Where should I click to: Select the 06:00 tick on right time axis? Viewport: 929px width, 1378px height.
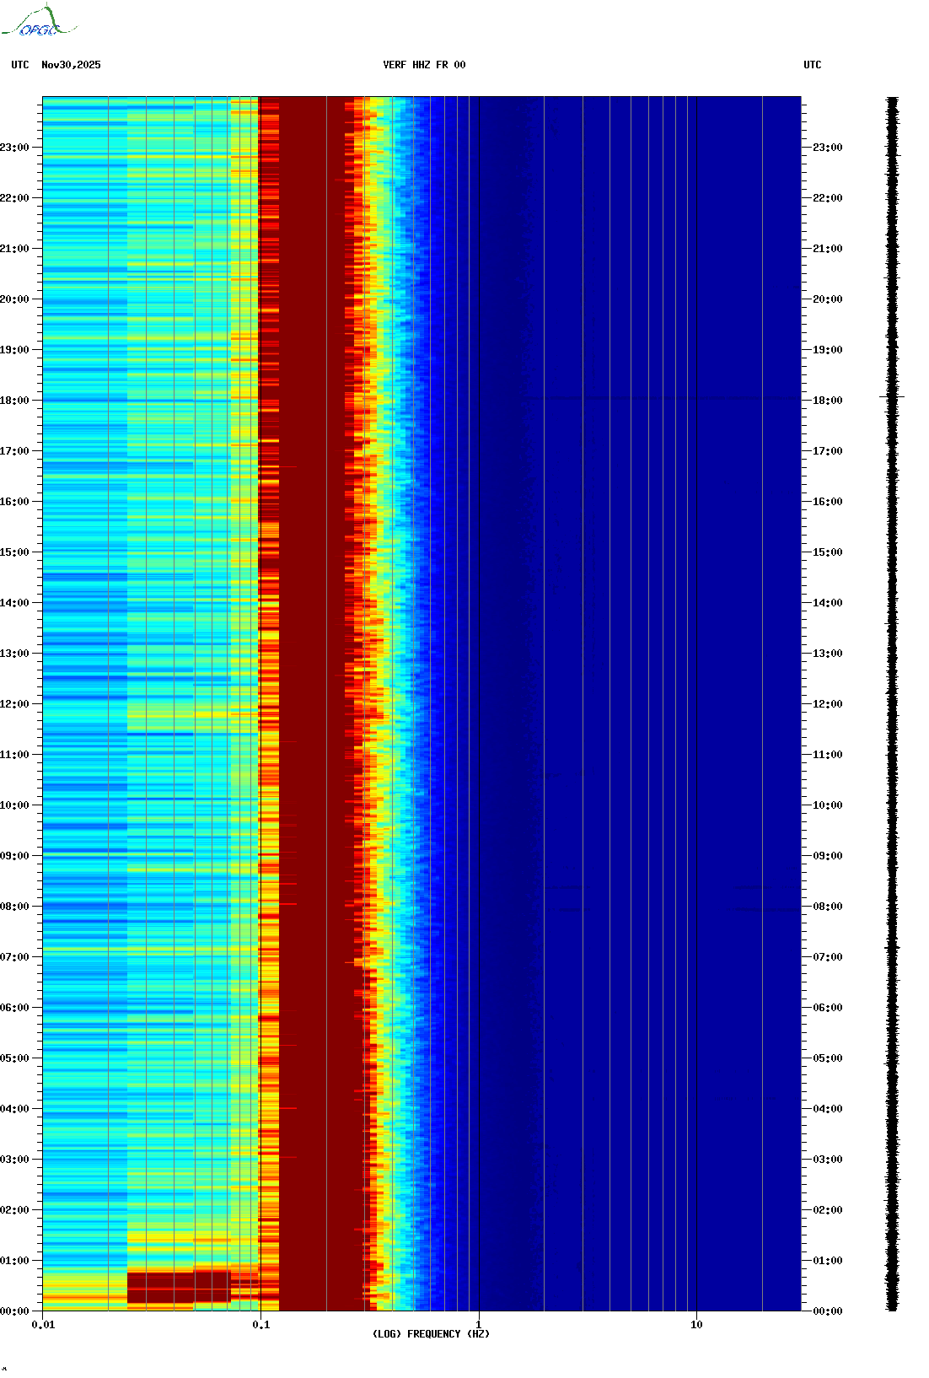click(x=827, y=1008)
